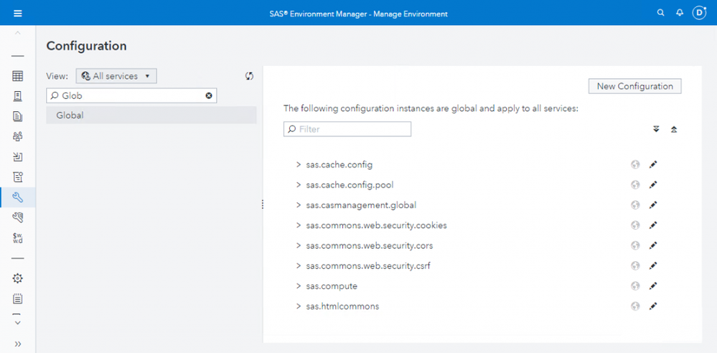Click the New Configuration button

634,86
